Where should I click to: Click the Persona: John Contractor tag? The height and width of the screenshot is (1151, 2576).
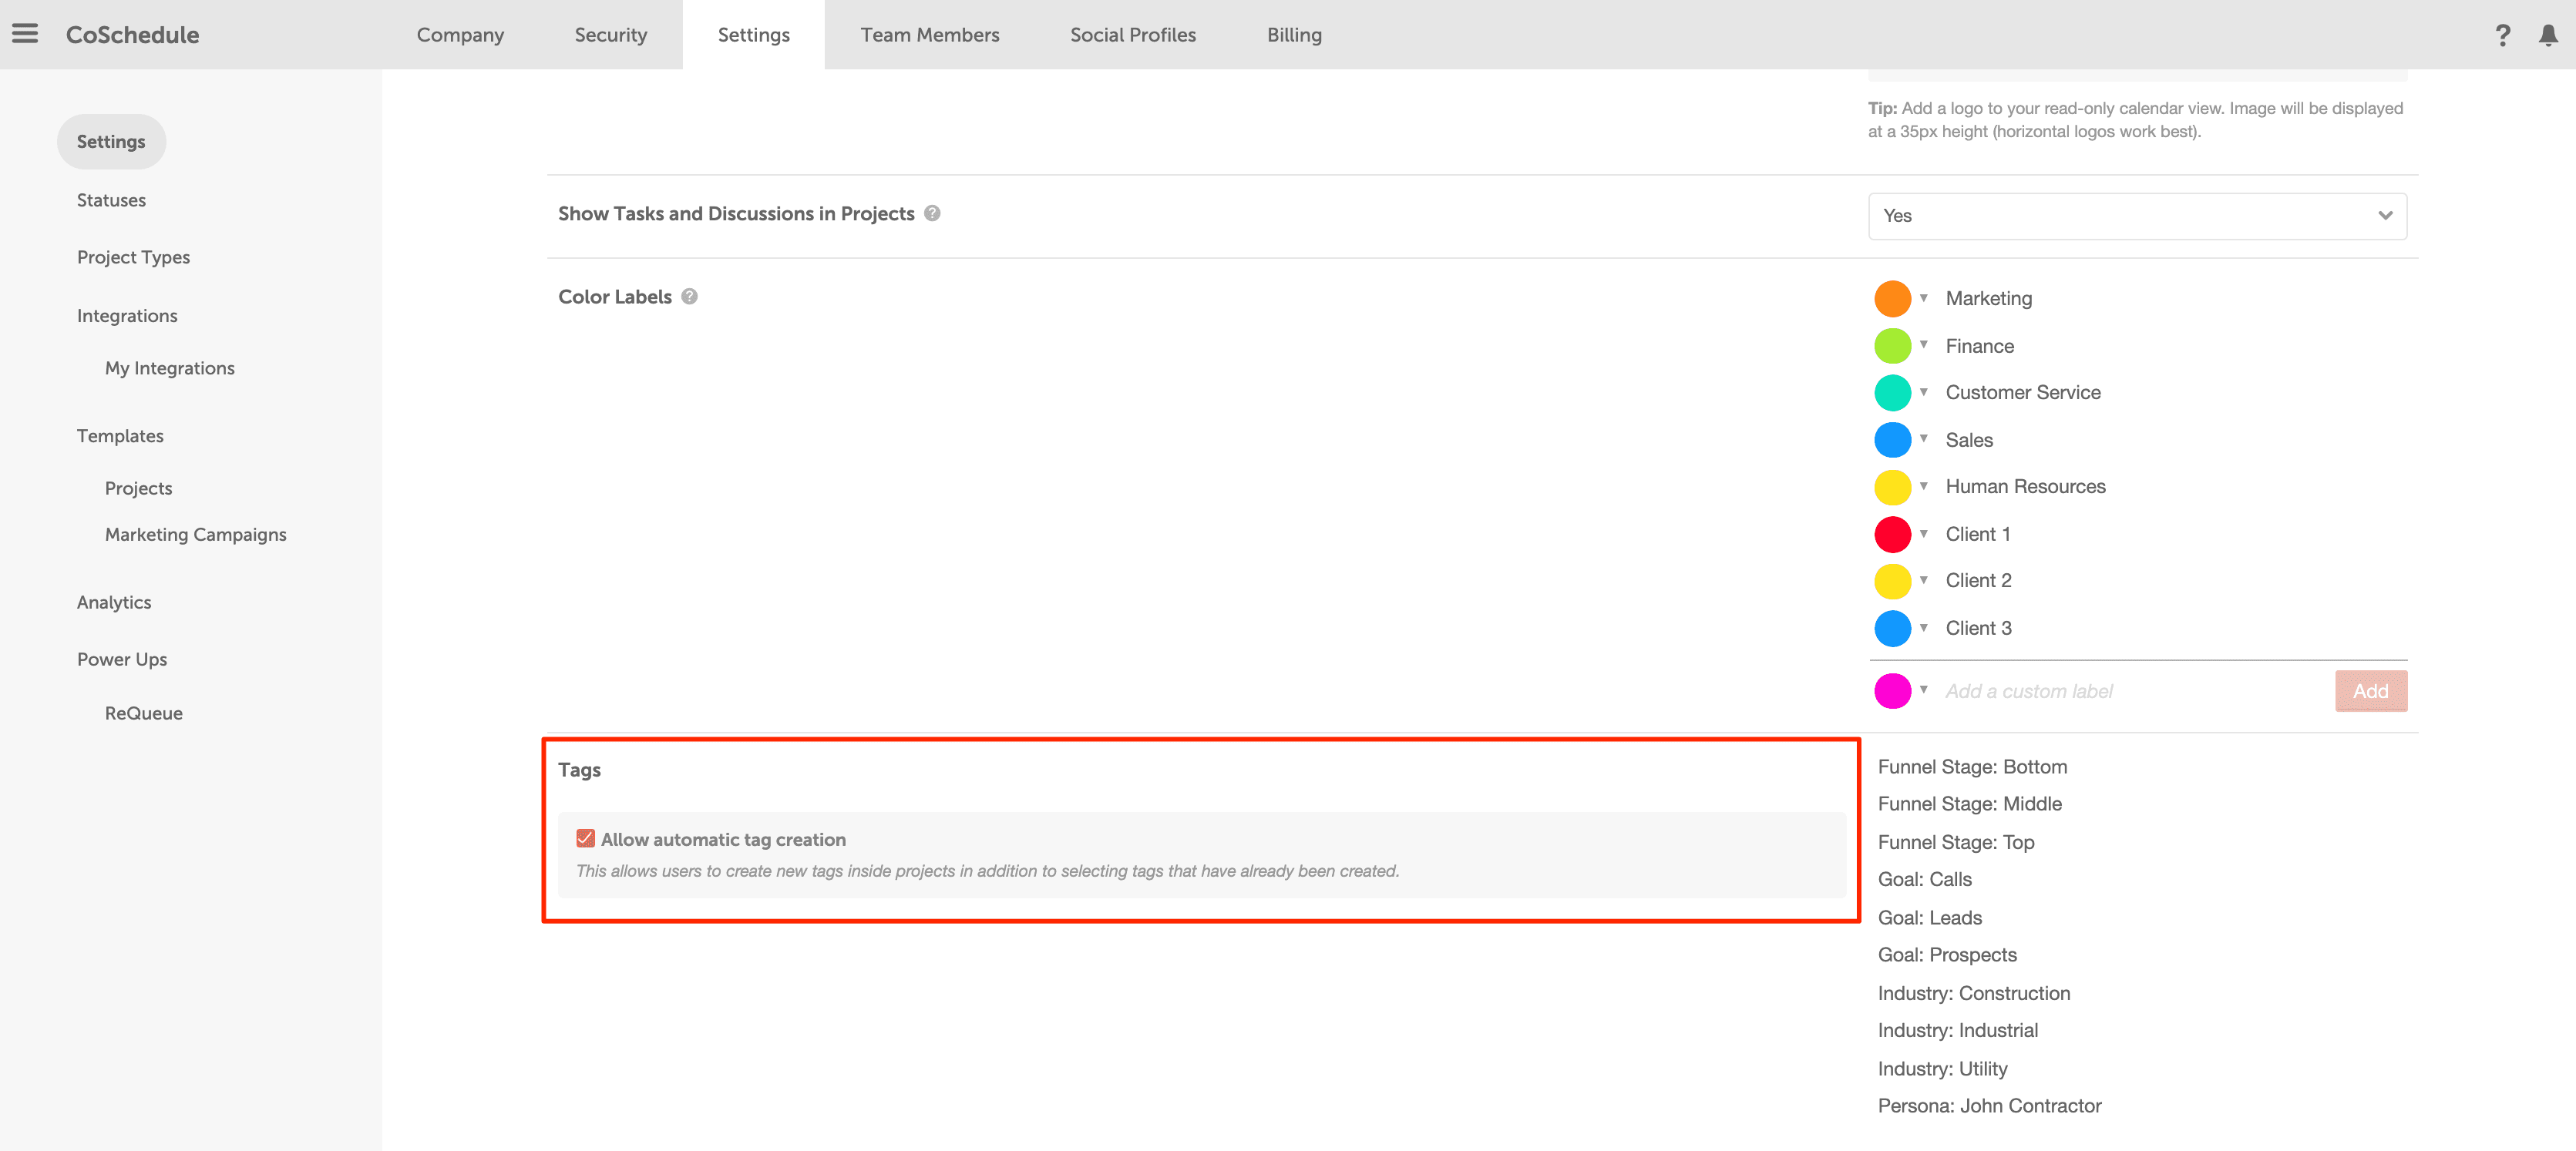(1989, 1105)
